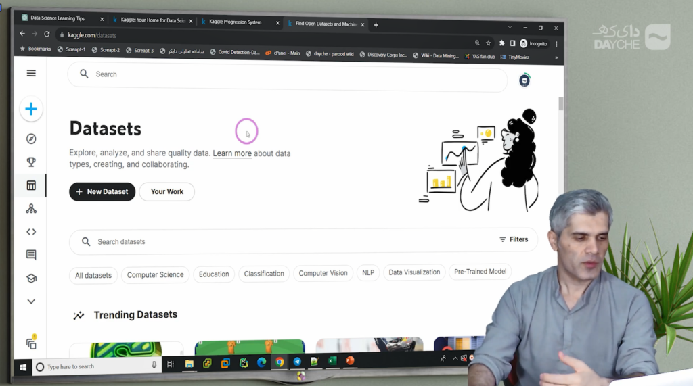Open the Extensions puzzle icon
Screen dimensions: 693x386
[501, 43]
